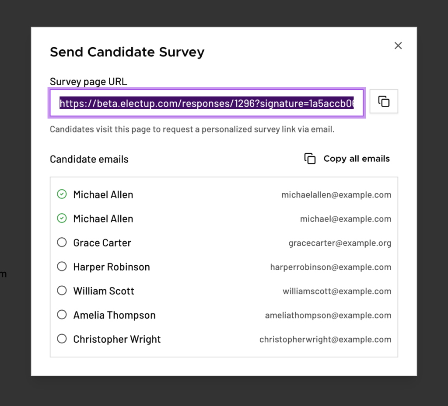
Task: Close the Send Candidate Survey dialog
Action: (398, 45)
